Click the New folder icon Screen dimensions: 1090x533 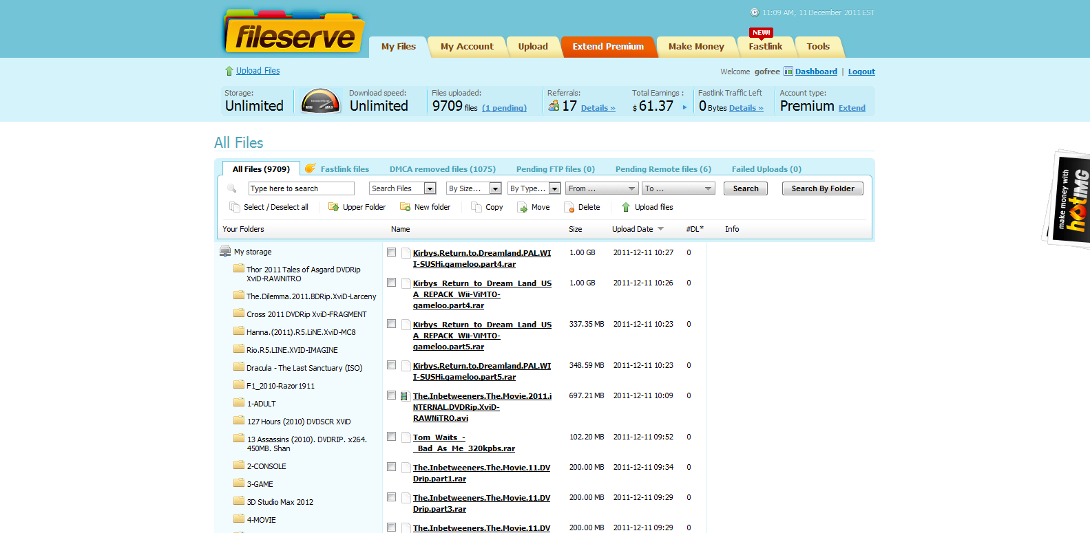click(405, 207)
